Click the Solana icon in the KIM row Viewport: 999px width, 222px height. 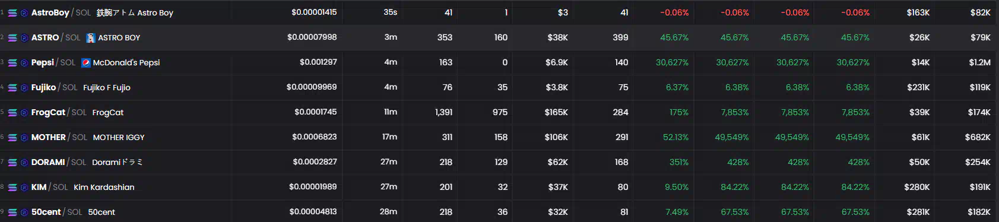click(x=12, y=187)
